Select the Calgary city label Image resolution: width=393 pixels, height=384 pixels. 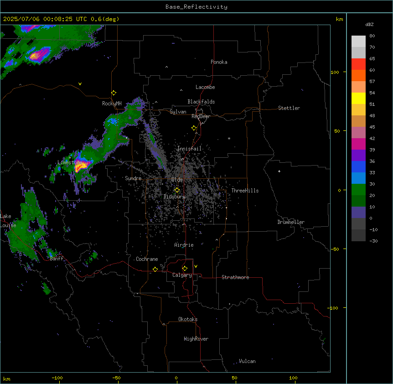[x=182, y=275]
